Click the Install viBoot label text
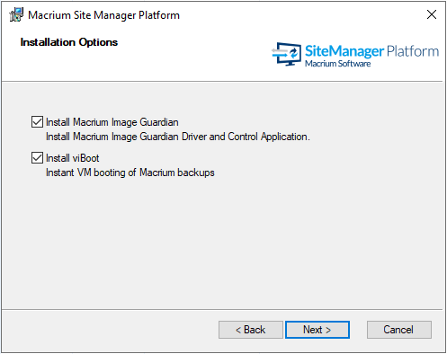The image size is (447, 354). click(x=73, y=158)
